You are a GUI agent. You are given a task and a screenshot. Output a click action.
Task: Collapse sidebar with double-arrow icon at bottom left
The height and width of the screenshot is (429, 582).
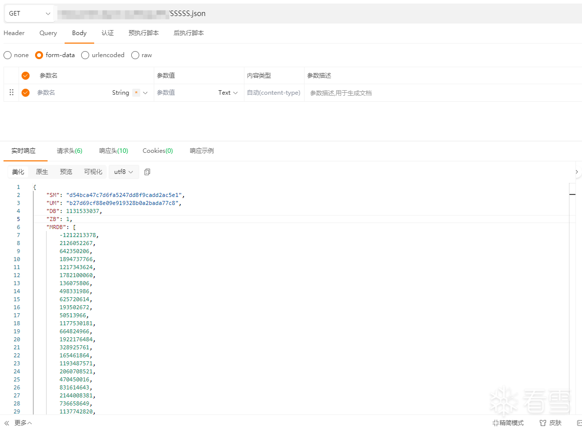[x=7, y=422]
